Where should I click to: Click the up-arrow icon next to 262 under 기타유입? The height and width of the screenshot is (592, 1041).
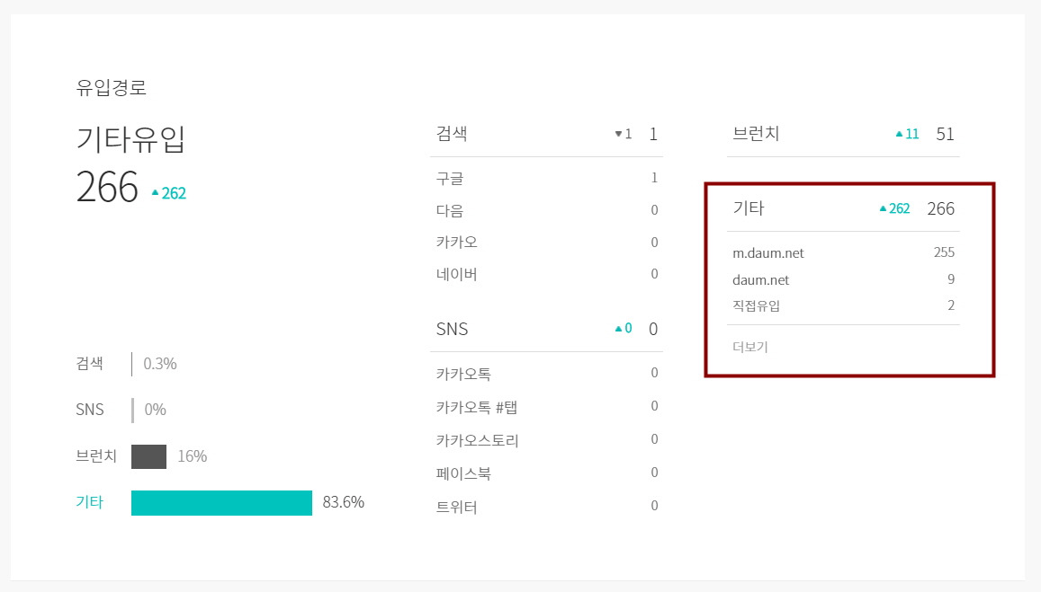[156, 193]
